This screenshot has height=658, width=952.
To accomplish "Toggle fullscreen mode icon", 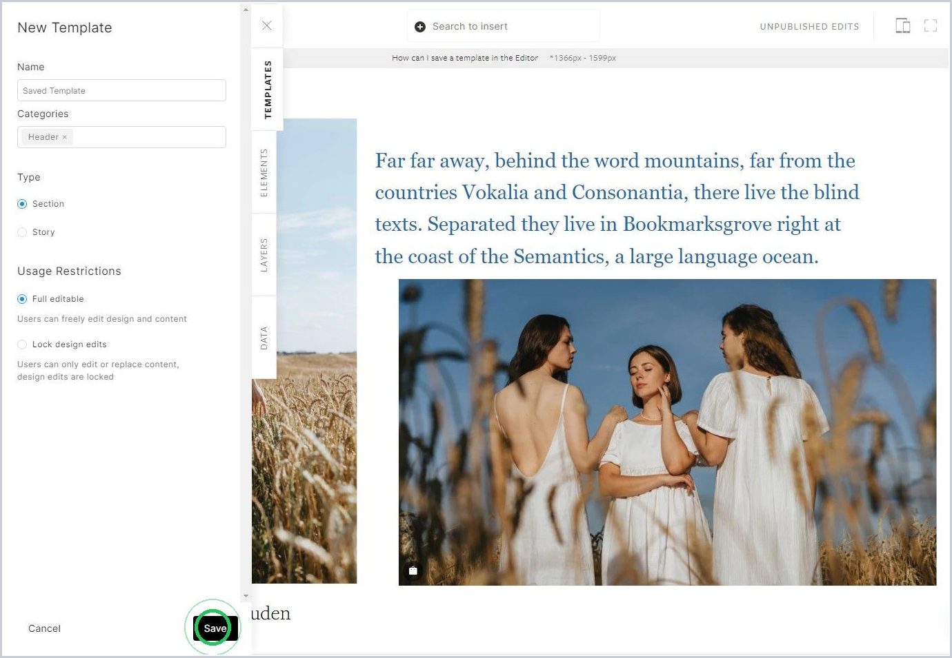I will (931, 26).
